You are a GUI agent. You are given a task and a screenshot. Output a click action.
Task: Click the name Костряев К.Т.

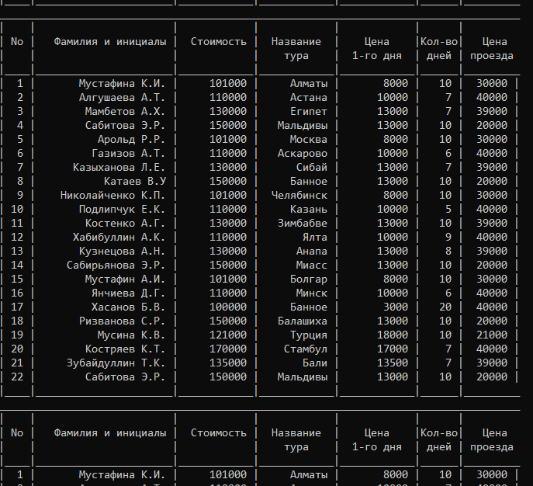125,349
